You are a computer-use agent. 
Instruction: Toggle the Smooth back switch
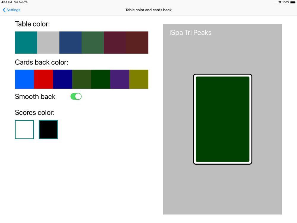76,97
